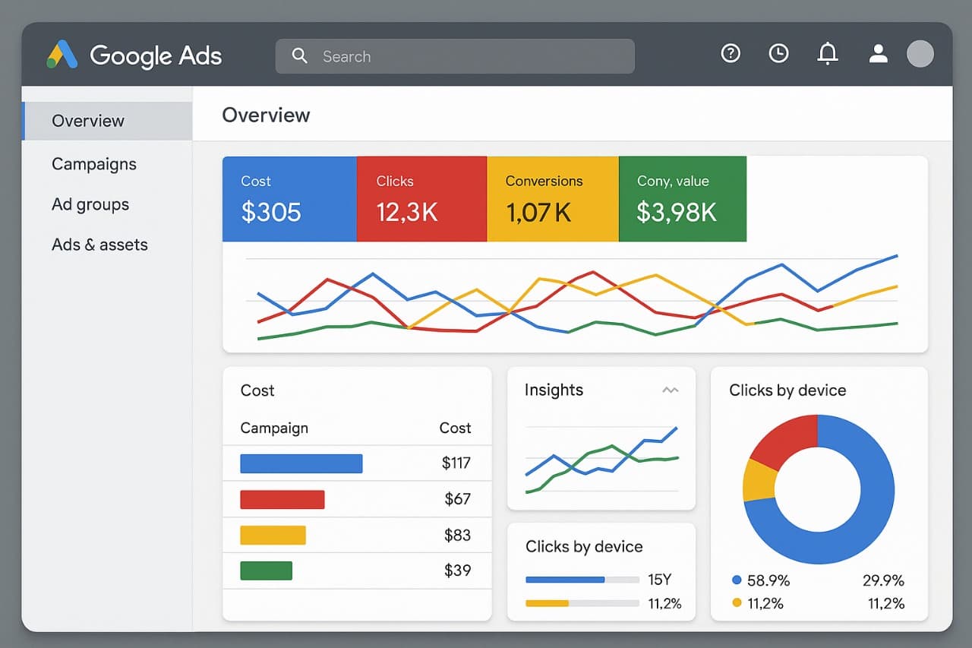Click the Campaign column header
Screen dimensions: 972x648
pos(274,428)
